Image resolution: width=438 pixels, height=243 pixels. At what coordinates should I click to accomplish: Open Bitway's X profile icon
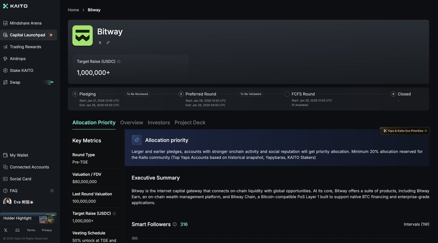(x=100, y=43)
